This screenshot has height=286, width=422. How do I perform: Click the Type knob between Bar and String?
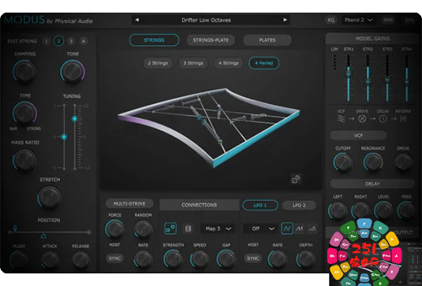pos(24,113)
